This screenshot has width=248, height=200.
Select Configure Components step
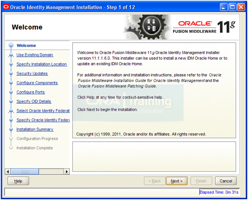(x=38, y=83)
